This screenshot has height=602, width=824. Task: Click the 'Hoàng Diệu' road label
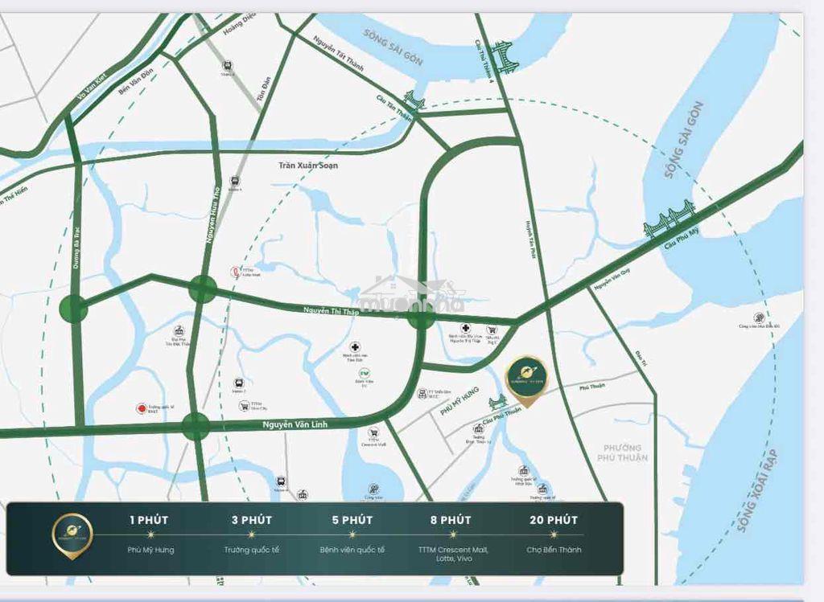(240, 24)
